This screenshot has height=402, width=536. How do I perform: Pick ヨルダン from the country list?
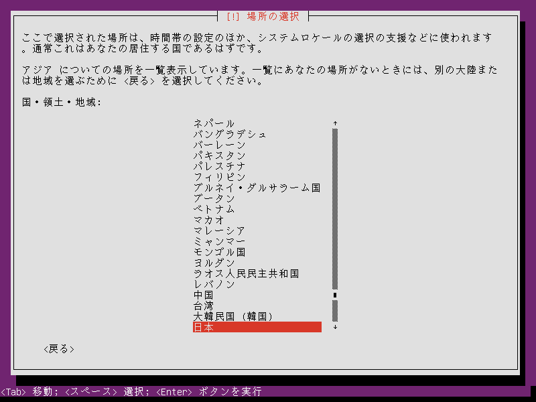(257, 263)
